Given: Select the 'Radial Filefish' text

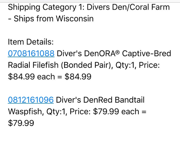Looking at the screenshot, I should click(x=33, y=65).
